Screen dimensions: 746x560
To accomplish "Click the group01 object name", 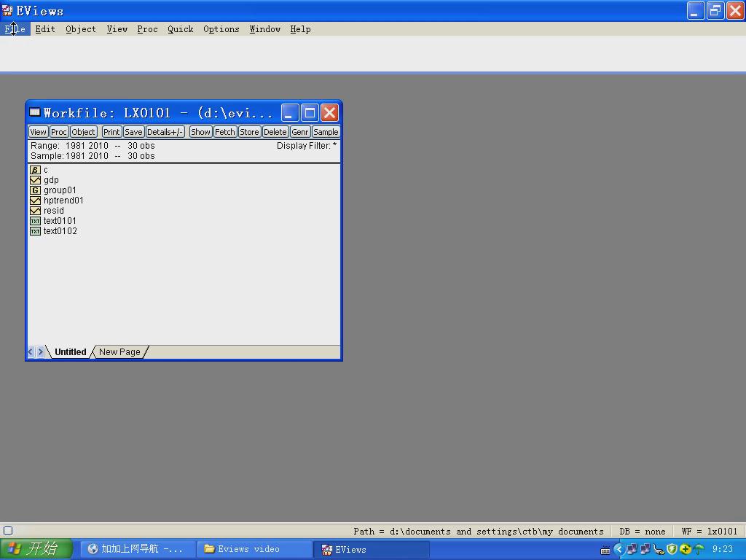I will 60,190.
